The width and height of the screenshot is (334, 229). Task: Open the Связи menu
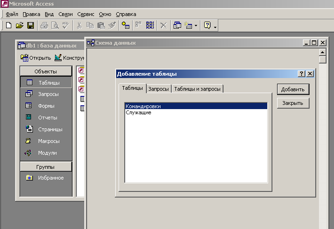pyautogui.click(x=65, y=14)
